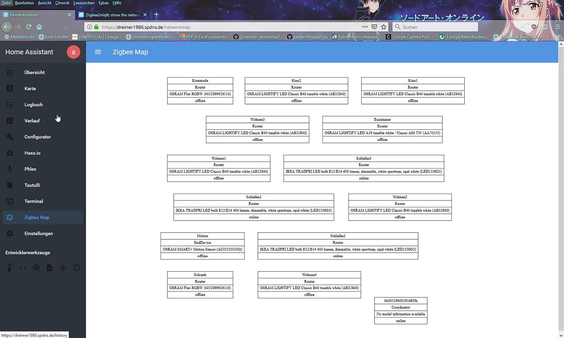Reload the page with the refresh icon
The image size is (564, 338).
(29, 27)
